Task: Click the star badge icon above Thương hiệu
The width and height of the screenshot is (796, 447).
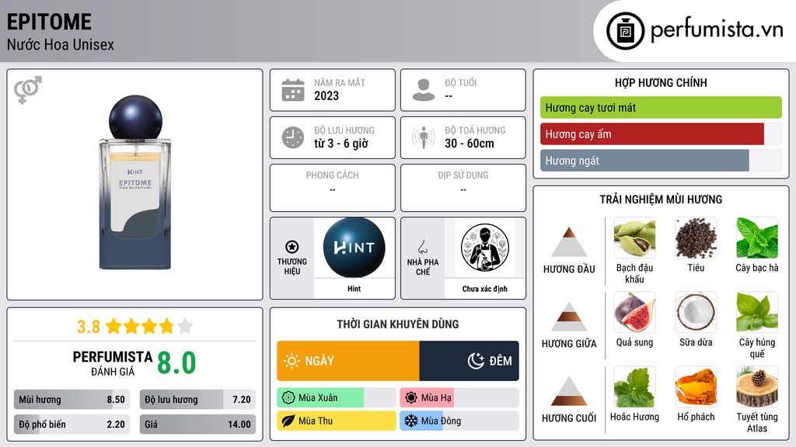Action: tap(292, 247)
